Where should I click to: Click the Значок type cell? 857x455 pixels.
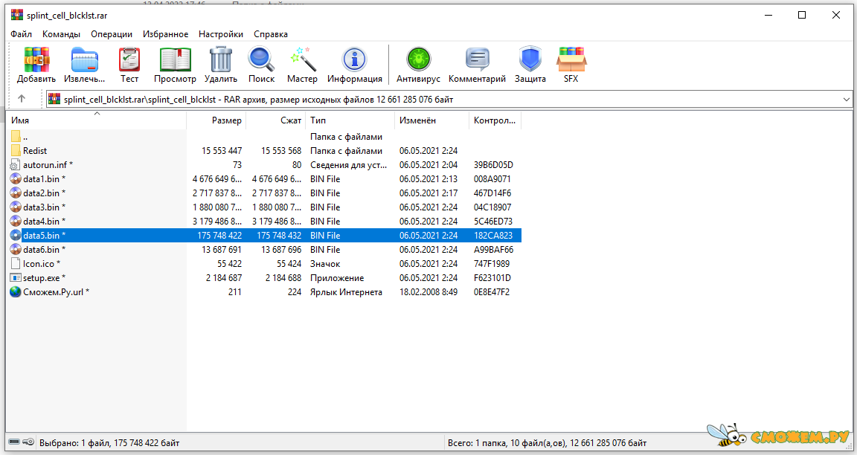click(325, 264)
